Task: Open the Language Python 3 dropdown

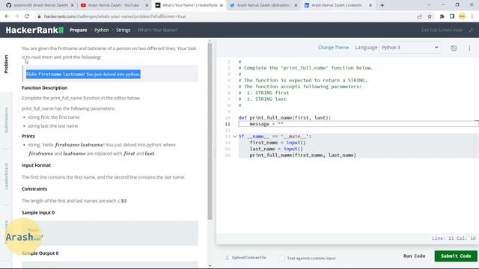Action: tap(410, 48)
